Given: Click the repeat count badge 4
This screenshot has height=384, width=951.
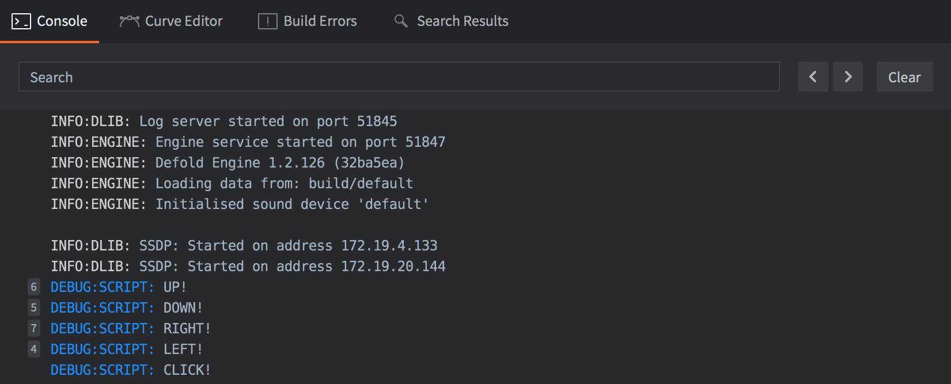Looking at the screenshot, I should pos(34,349).
